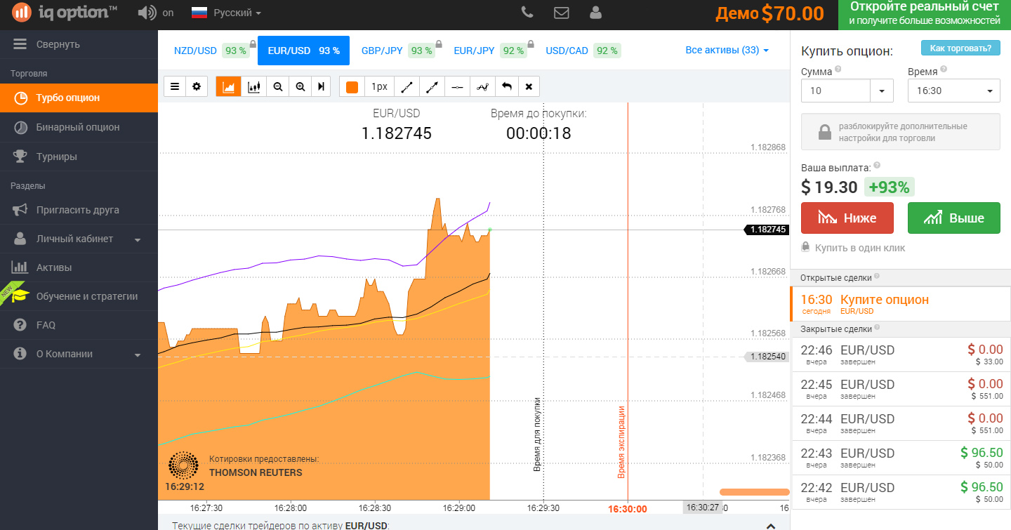Open the 22:42 closed EUR/USD deal
Image resolution: width=1011 pixels, height=530 pixels.
(x=901, y=492)
